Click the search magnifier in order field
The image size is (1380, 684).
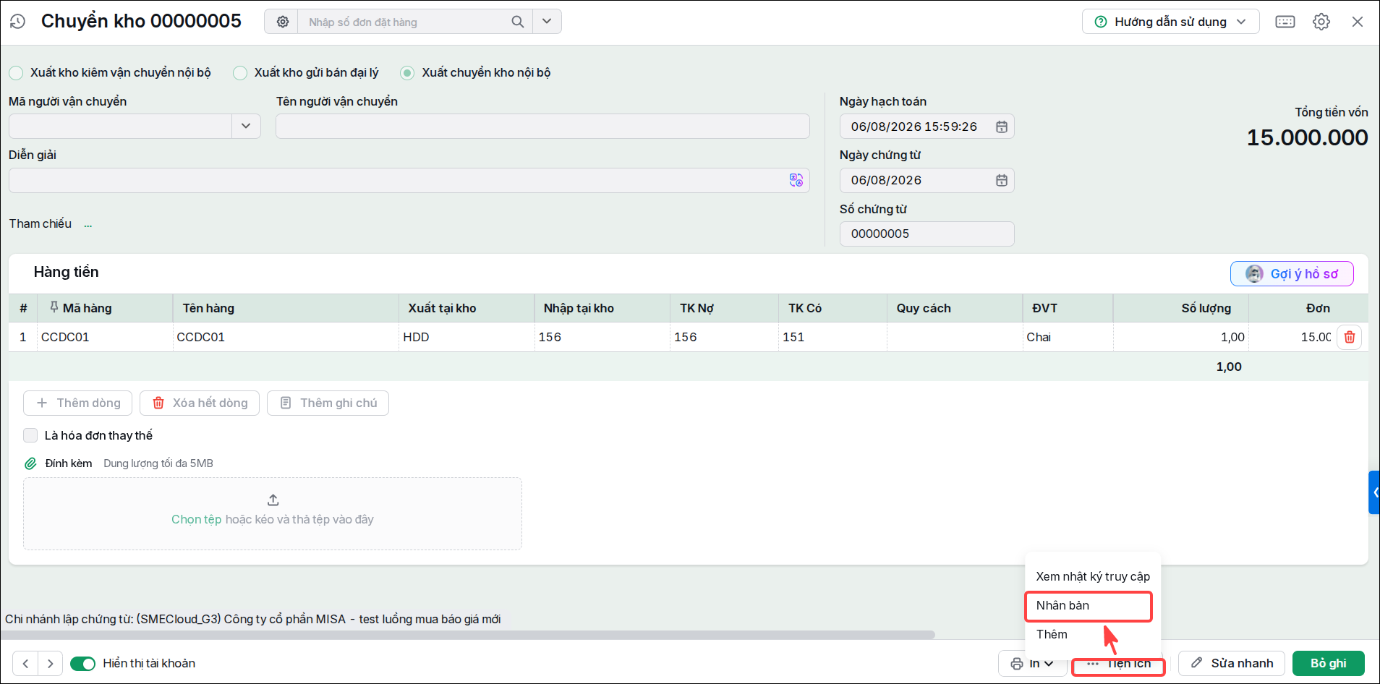(x=517, y=22)
